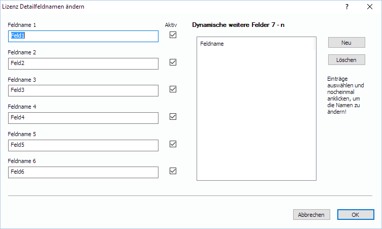This screenshot has height=229, width=382.
Task: Click the 'Aktiv' column label
Action: pos(171,25)
